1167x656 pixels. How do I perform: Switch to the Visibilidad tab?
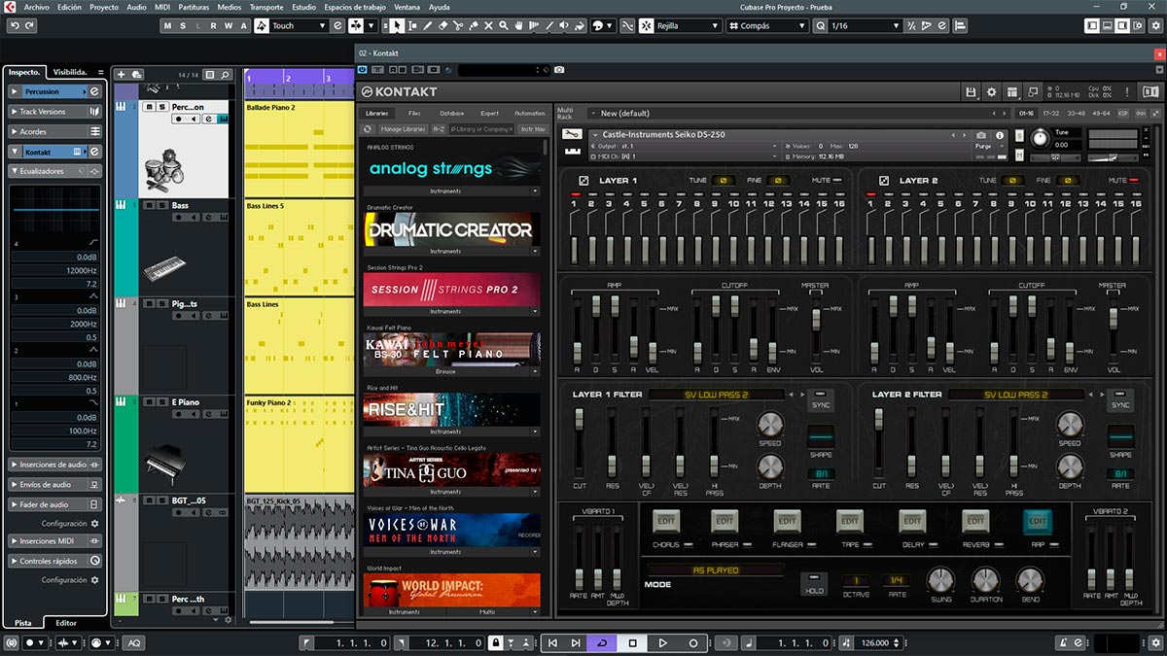pos(71,72)
